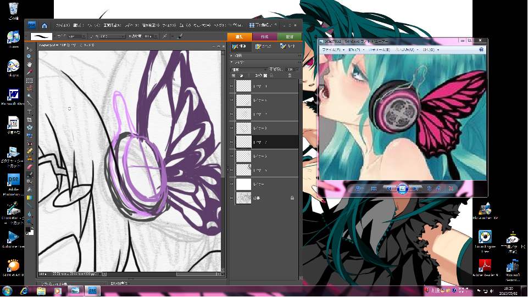Select the Crop tool

(x=29, y=120)
